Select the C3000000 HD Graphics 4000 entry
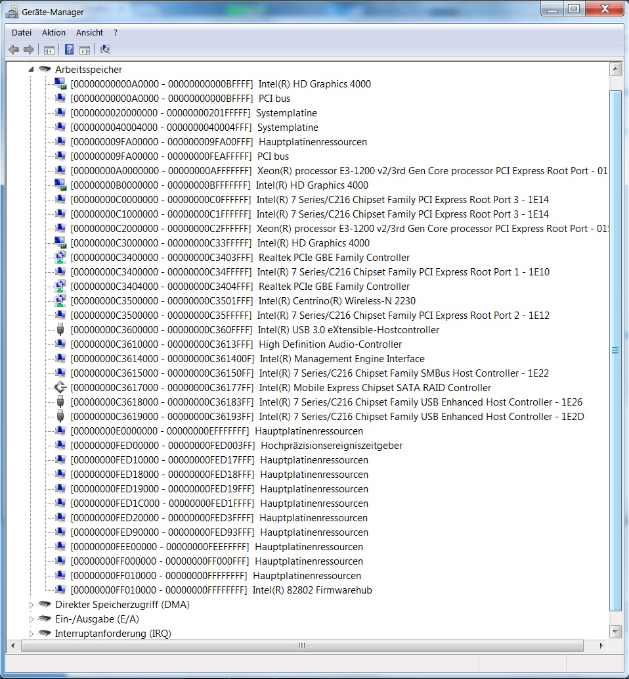 click(x=220, y=243)
